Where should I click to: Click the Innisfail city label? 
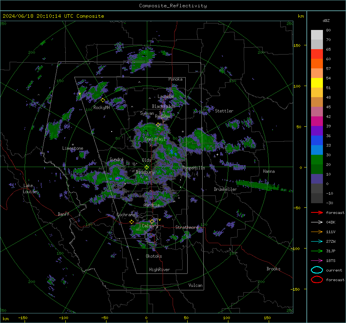click(x=155, y=139)
